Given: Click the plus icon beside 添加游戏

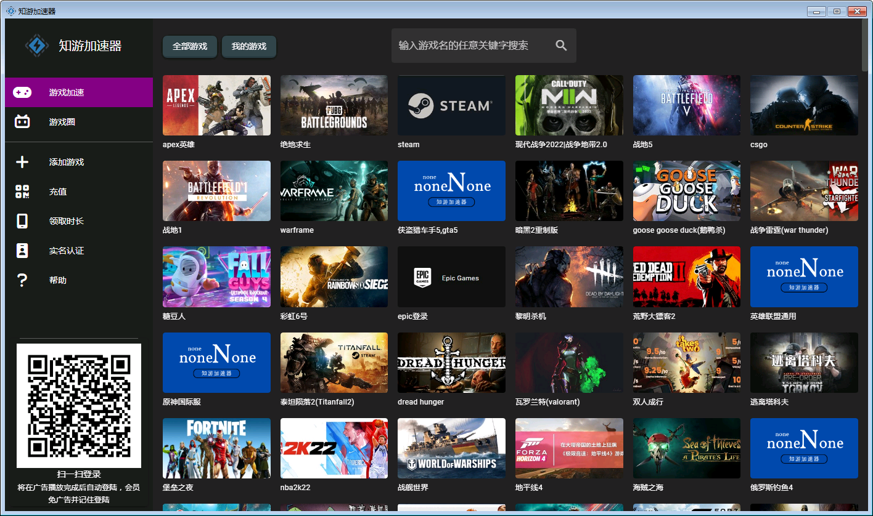Looking at the screenshot, I should pos(22,162).
